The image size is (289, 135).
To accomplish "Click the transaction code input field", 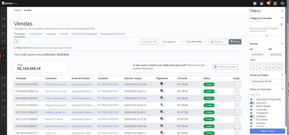I will coord(266,24).
